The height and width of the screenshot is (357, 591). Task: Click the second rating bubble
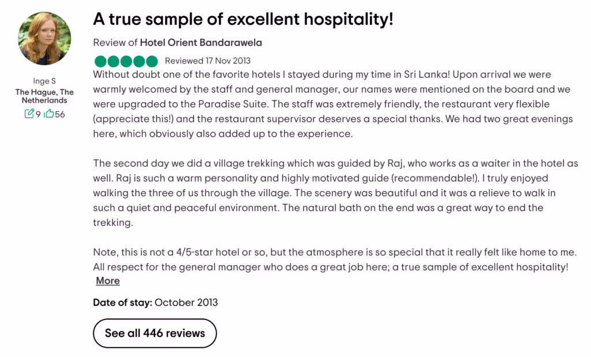coord(113,61)
